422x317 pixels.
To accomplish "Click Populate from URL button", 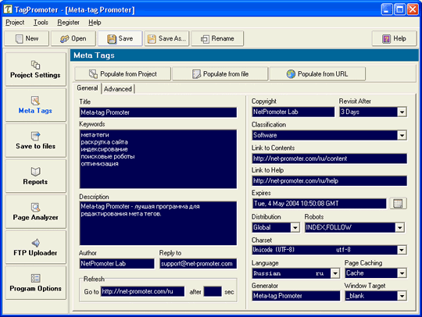I will [317, 73].
